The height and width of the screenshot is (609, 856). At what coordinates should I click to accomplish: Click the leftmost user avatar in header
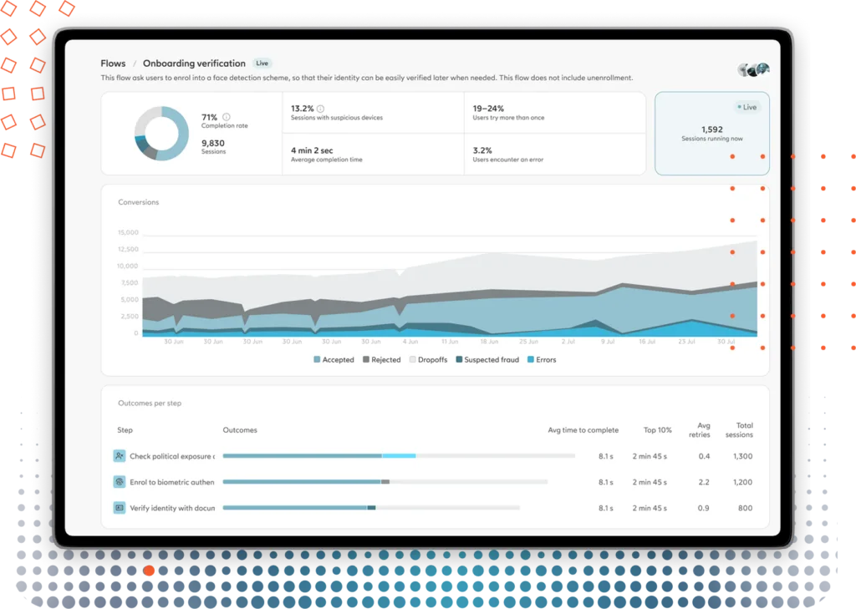742,69
